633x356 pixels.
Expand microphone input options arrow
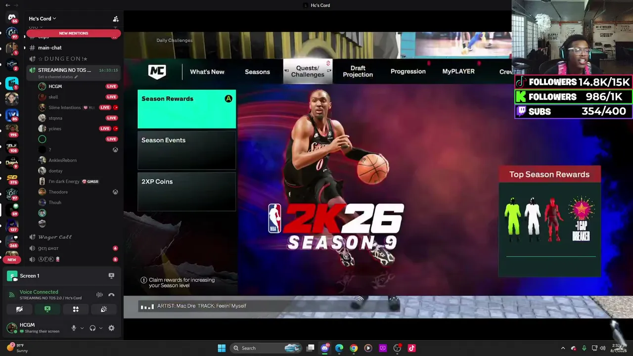point(82,328)
